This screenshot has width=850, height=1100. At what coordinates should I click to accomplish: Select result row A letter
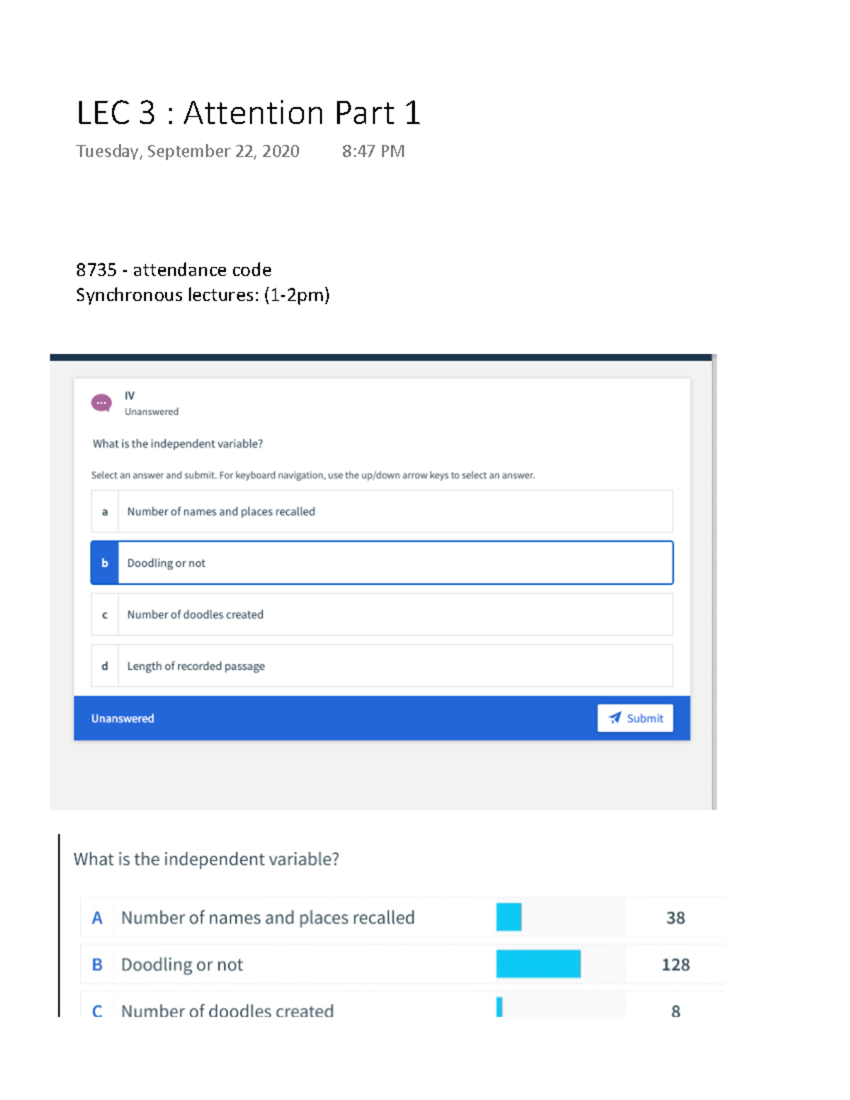coord(97,918)
